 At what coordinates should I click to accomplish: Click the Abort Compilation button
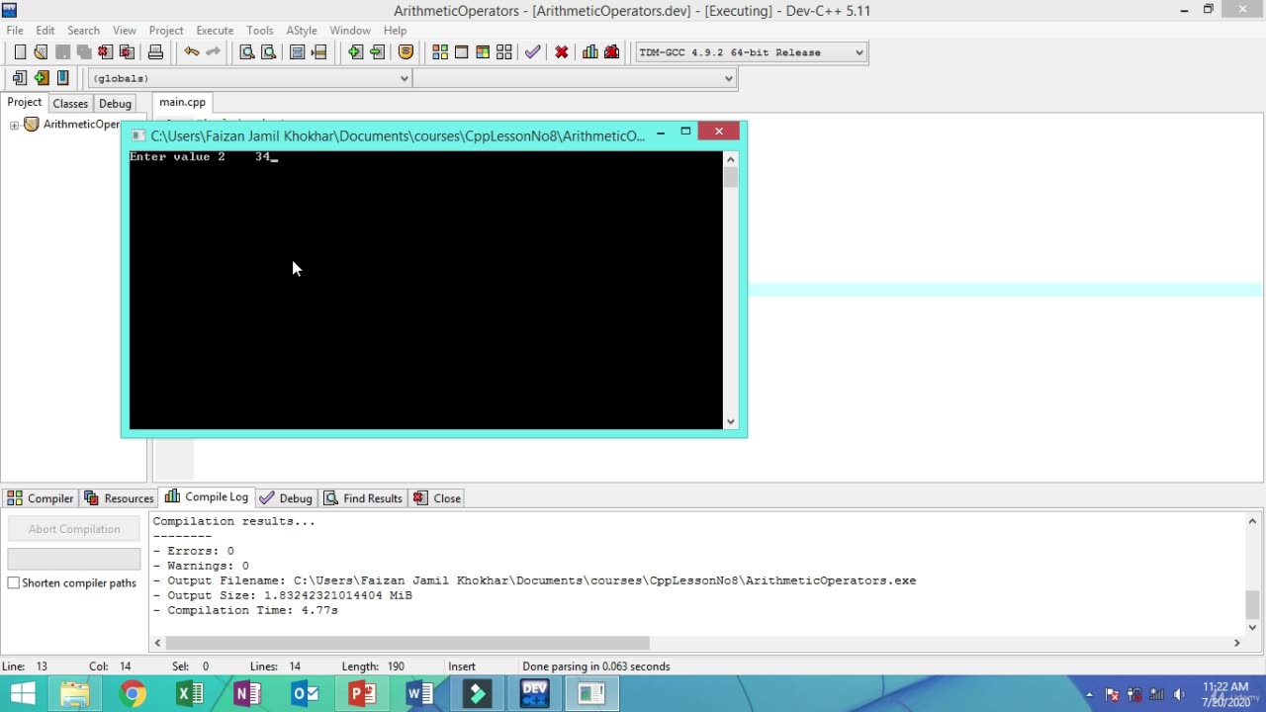click(x=74, y=529)
